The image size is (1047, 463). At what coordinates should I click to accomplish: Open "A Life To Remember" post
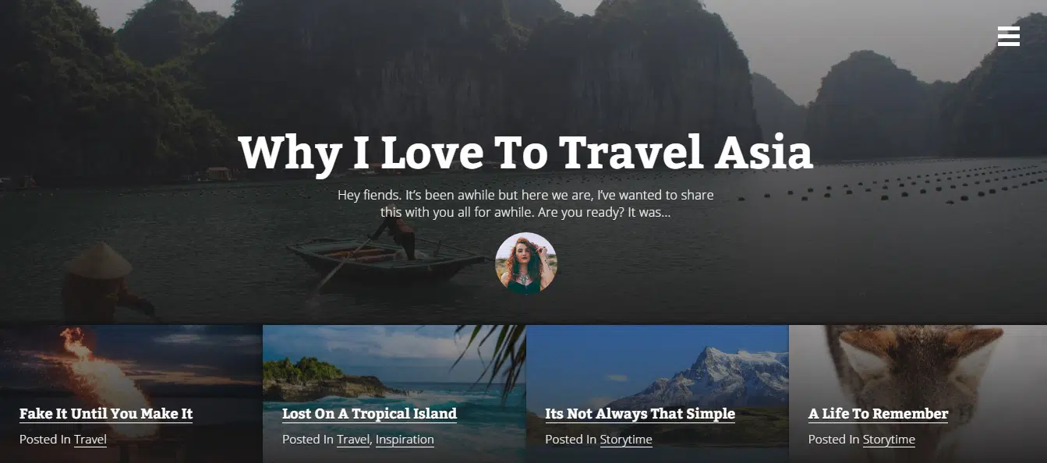pyautogui.click(x=879, y=414)
